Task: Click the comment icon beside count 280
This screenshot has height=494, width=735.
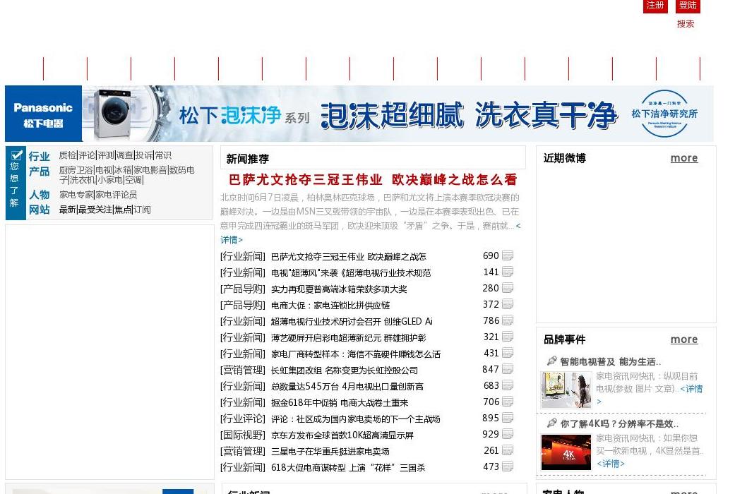Action: (507, 288)
